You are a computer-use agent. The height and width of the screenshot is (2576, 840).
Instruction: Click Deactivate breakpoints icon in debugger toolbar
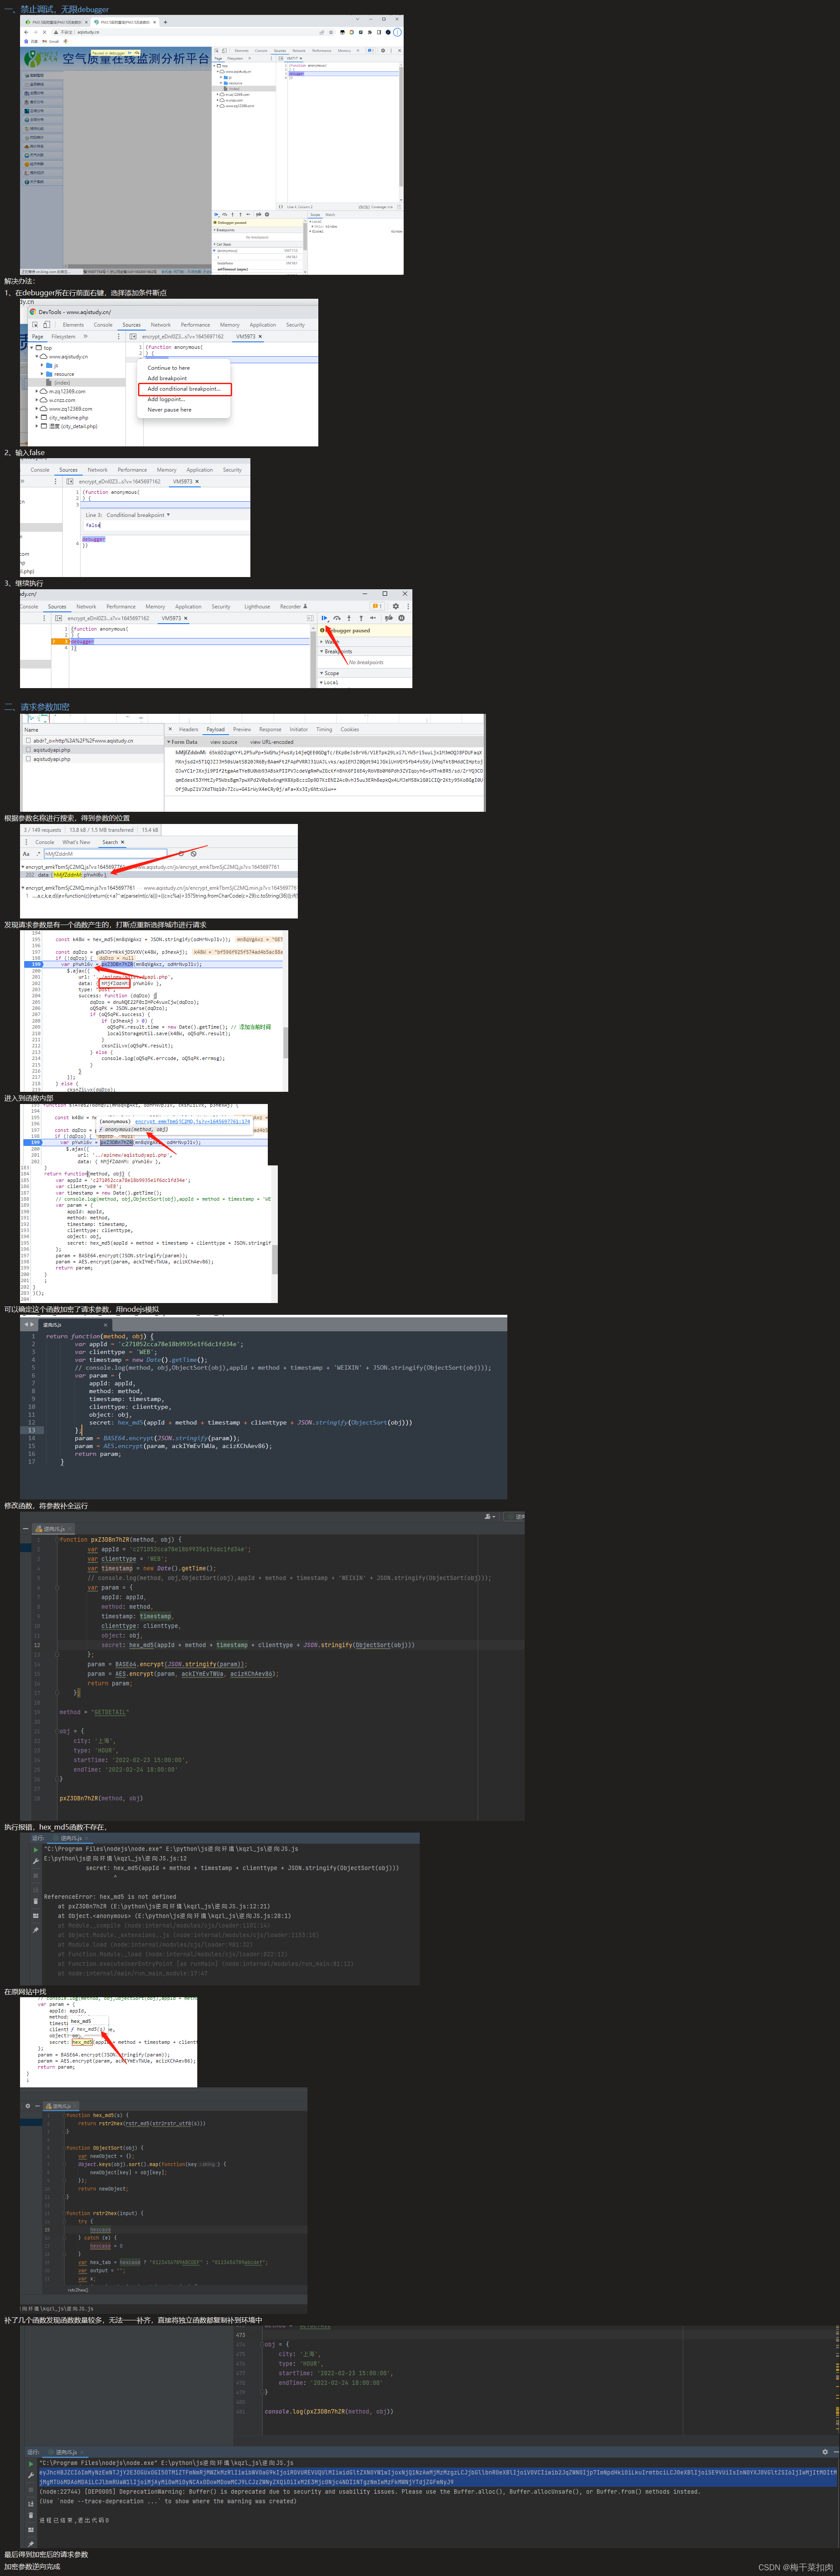[x=388, y=618]
